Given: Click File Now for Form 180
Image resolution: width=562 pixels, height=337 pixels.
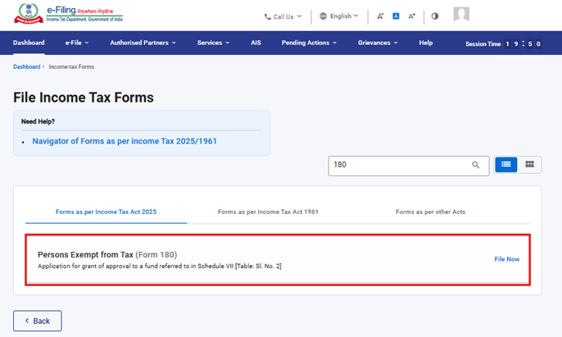Looking at the screenshot, I should [x=506, y=259].
